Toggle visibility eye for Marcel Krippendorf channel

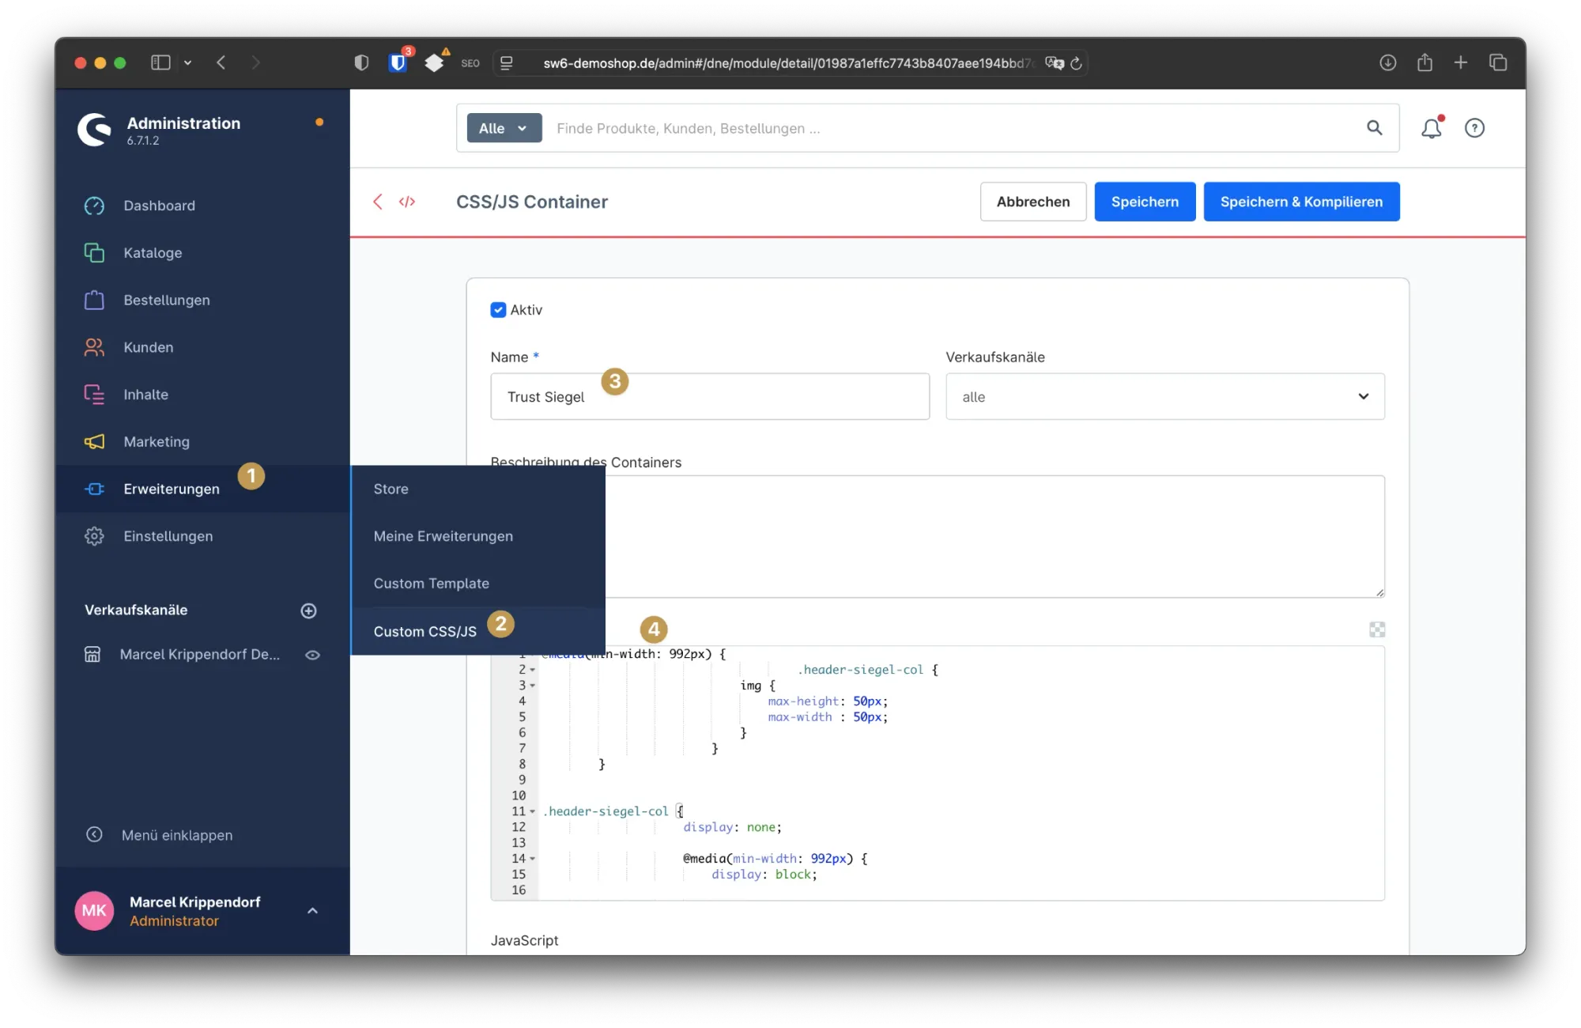(x=313, y=655)
